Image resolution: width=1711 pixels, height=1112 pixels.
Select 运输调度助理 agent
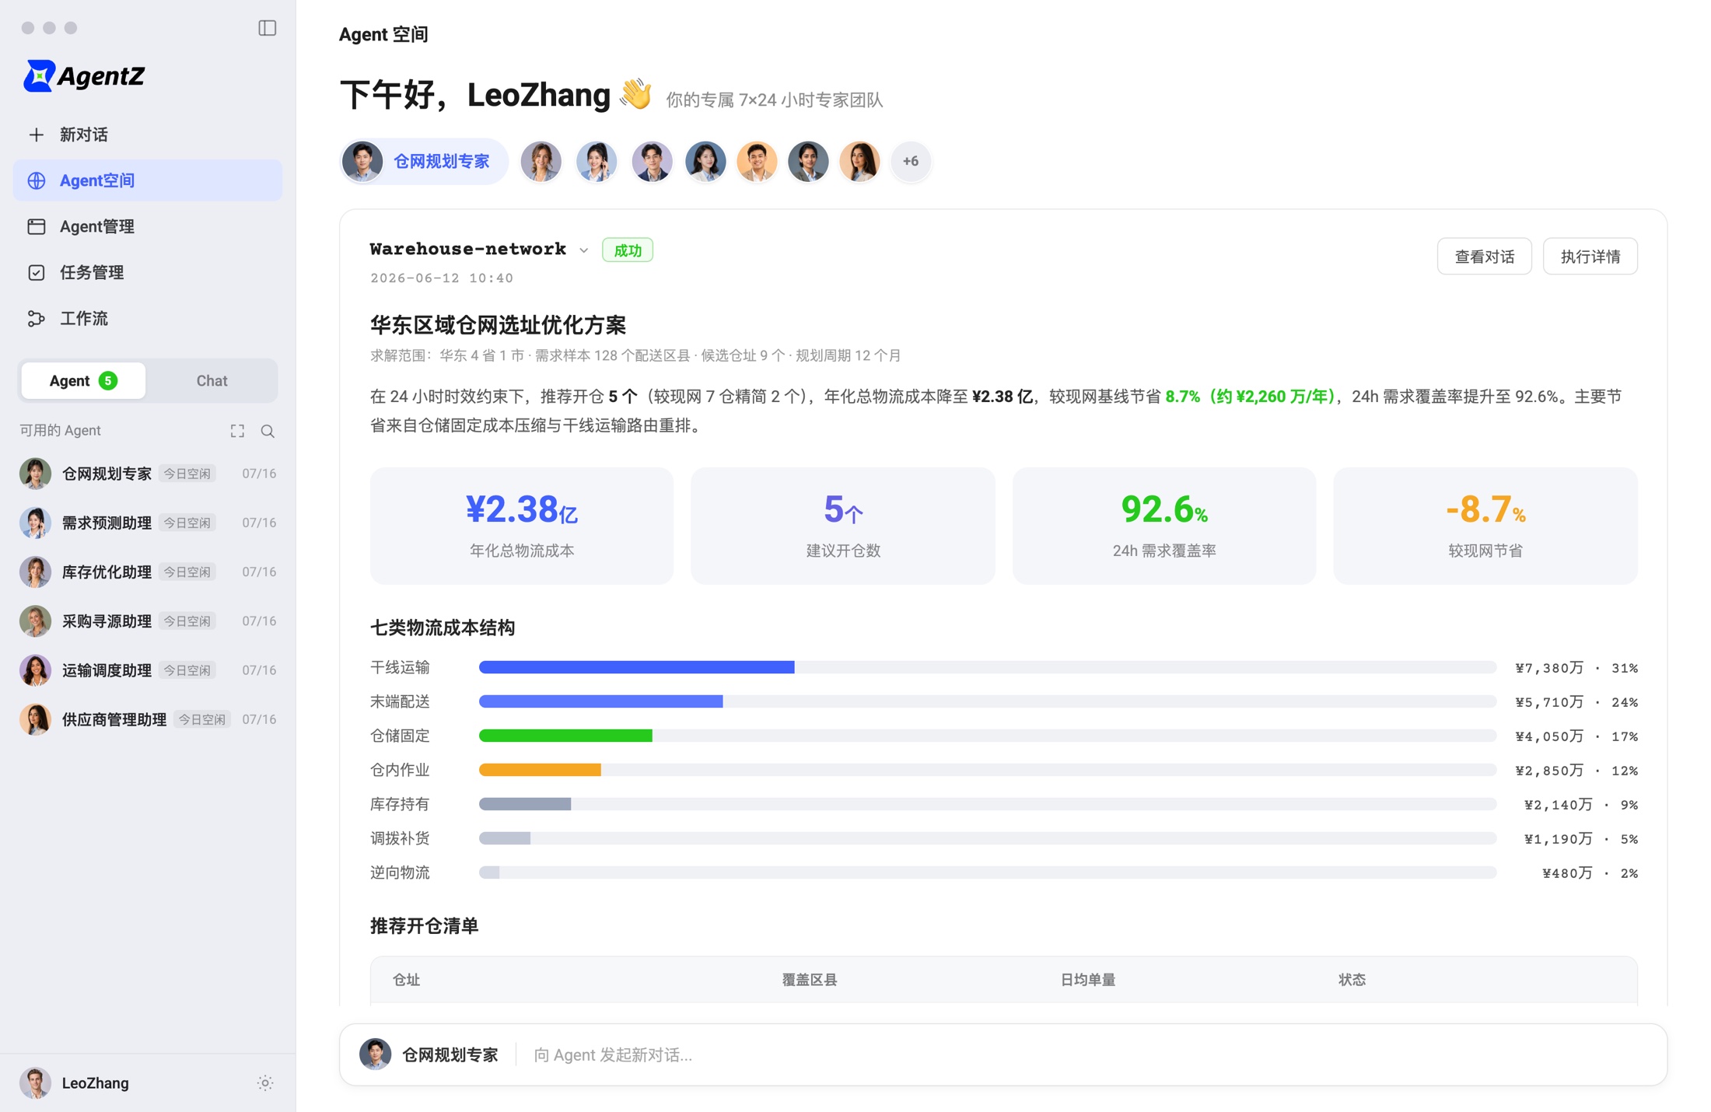(x=148, y=670)
